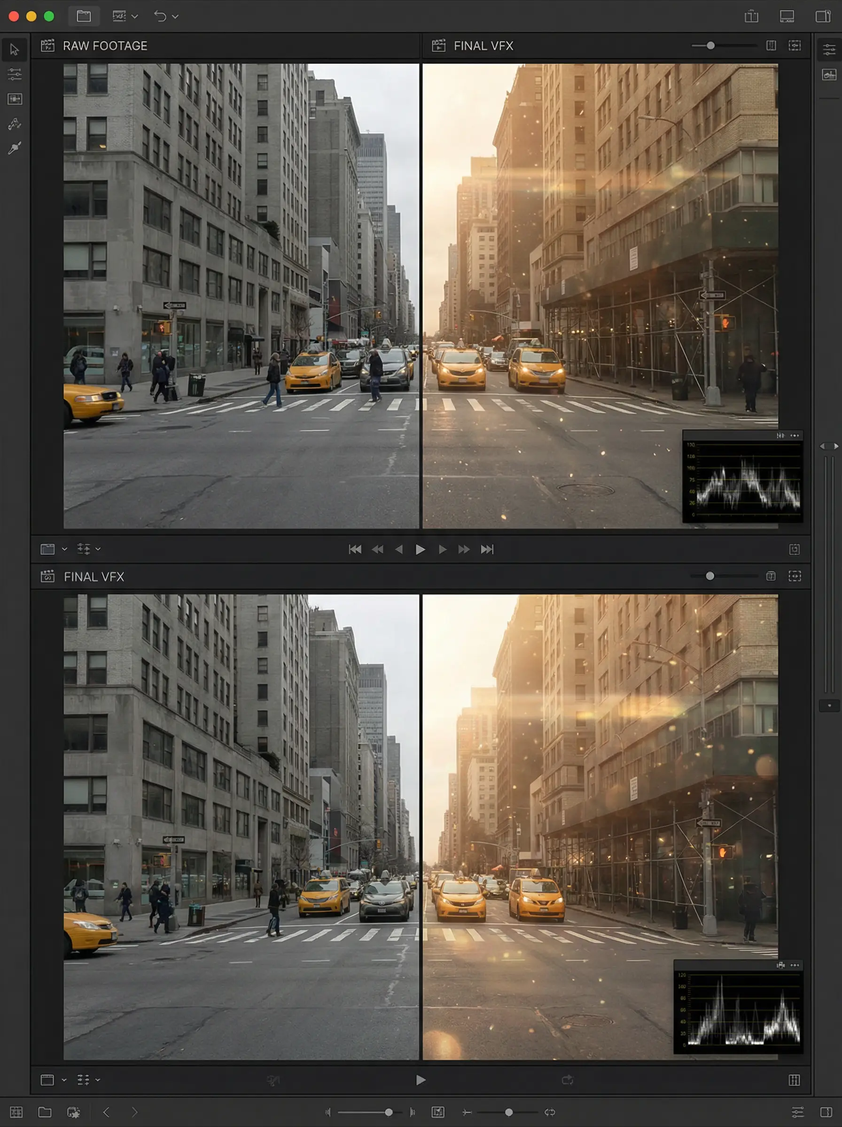
Task: Toggle loop playback in the bottom bar
Action: 549,1112
